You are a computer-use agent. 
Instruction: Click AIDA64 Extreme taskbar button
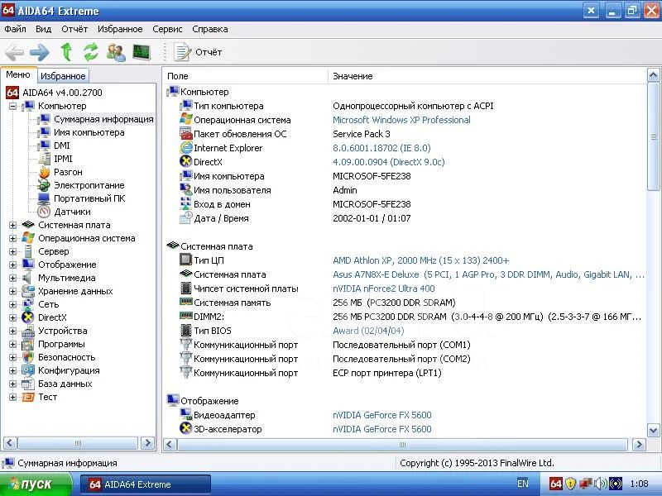pos(146,484)
